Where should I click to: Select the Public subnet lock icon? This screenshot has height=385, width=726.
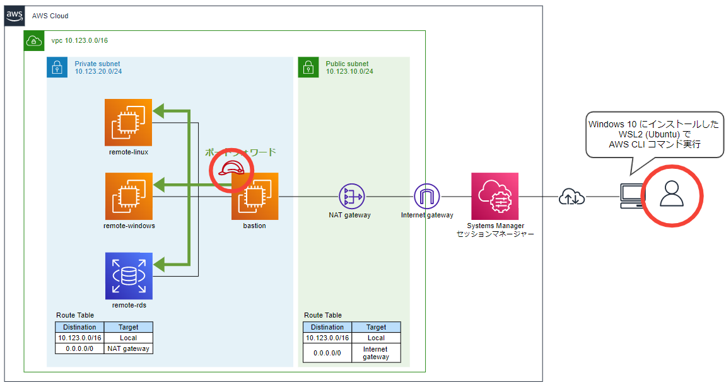(x=308, y=67)
